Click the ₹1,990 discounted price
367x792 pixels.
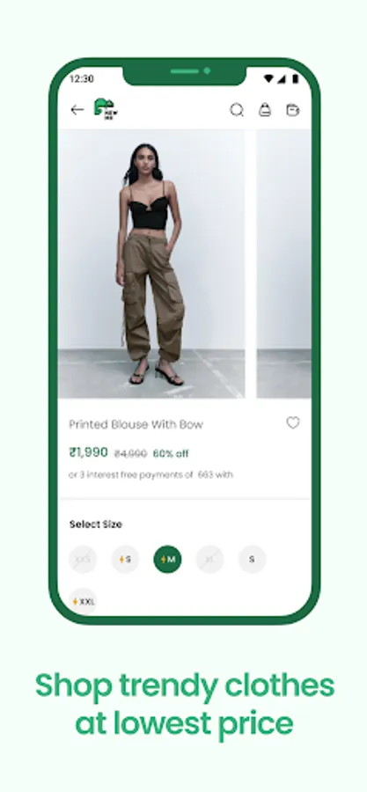coord(88,452)
